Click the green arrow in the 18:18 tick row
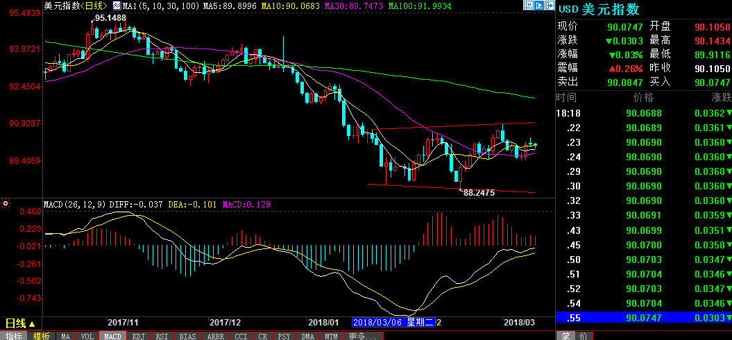This screenshot has width=732, height=340. click(729, 113)
